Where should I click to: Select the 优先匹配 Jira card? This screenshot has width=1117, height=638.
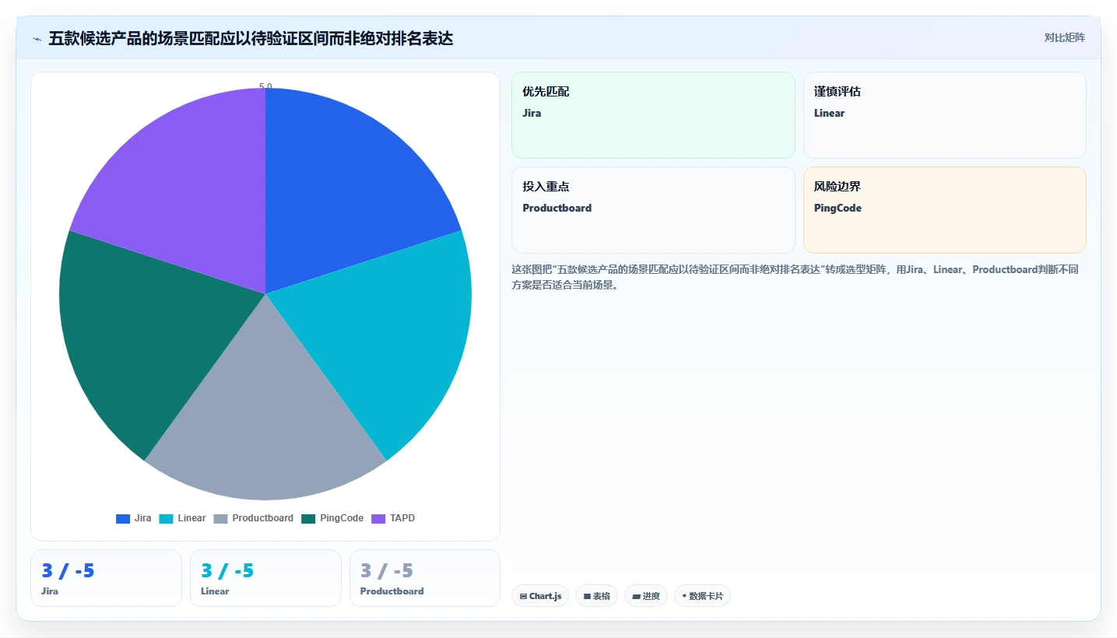pos(653,115)
